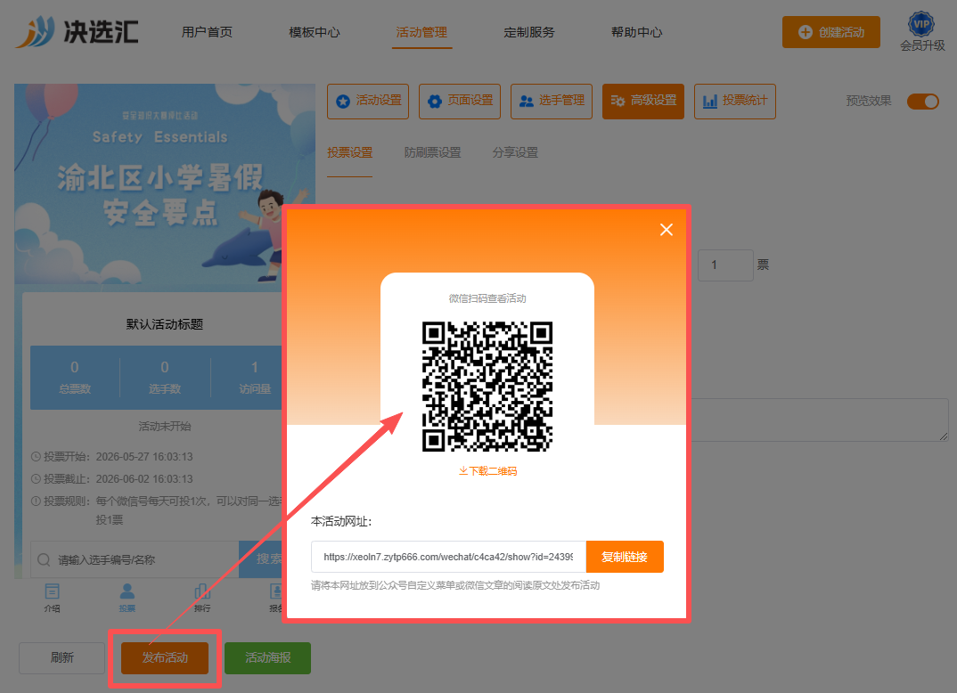Click the 复制链接 button

[625, 557]
